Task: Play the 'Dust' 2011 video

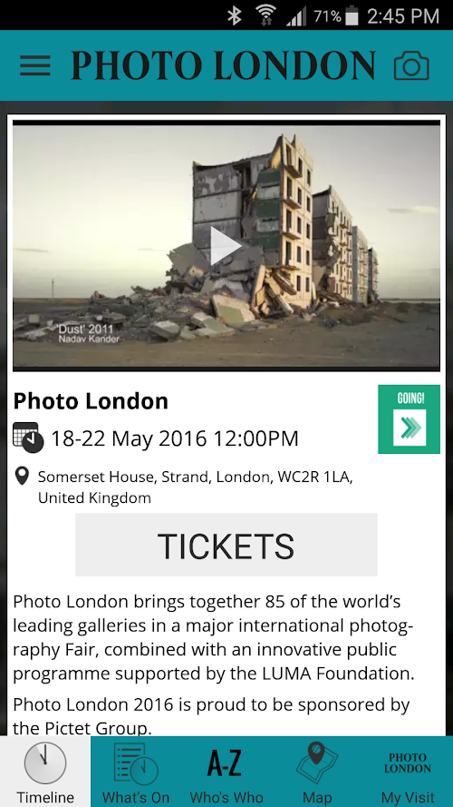Action: click(x=226, y=247)
